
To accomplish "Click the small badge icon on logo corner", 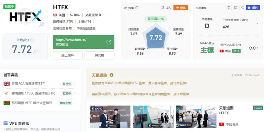I will pyautogui.click(x=42, y=25).
